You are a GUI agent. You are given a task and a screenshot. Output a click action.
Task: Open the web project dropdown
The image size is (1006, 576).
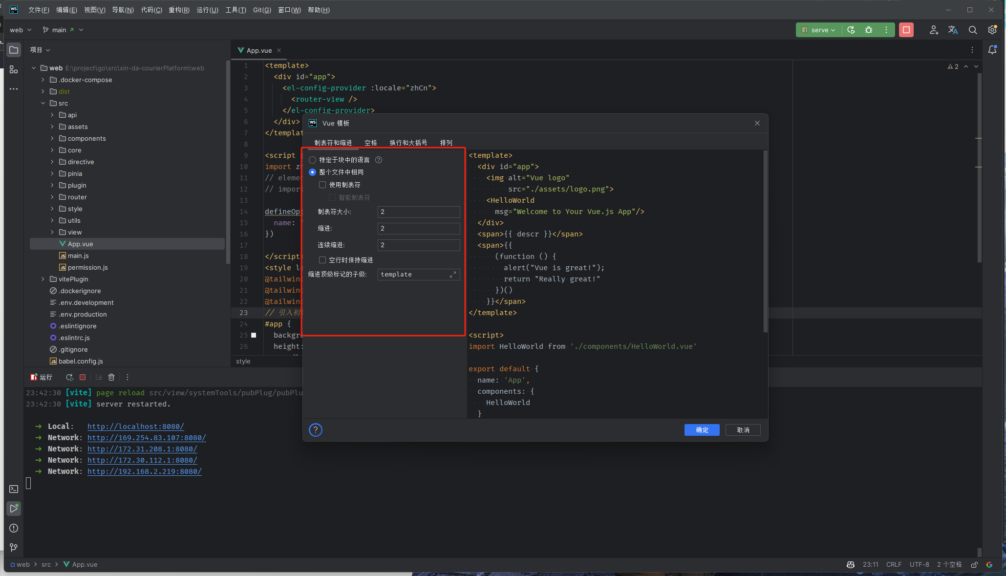coord(21,30)
